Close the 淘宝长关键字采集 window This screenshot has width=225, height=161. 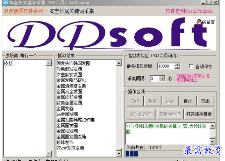pos(216,2)
